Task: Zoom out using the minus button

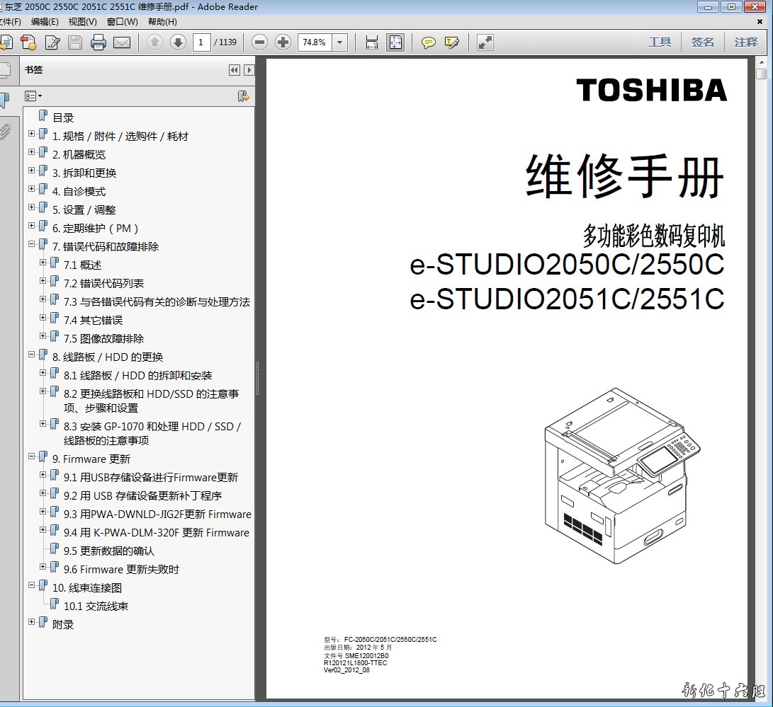Action: [x=260, y=42]
